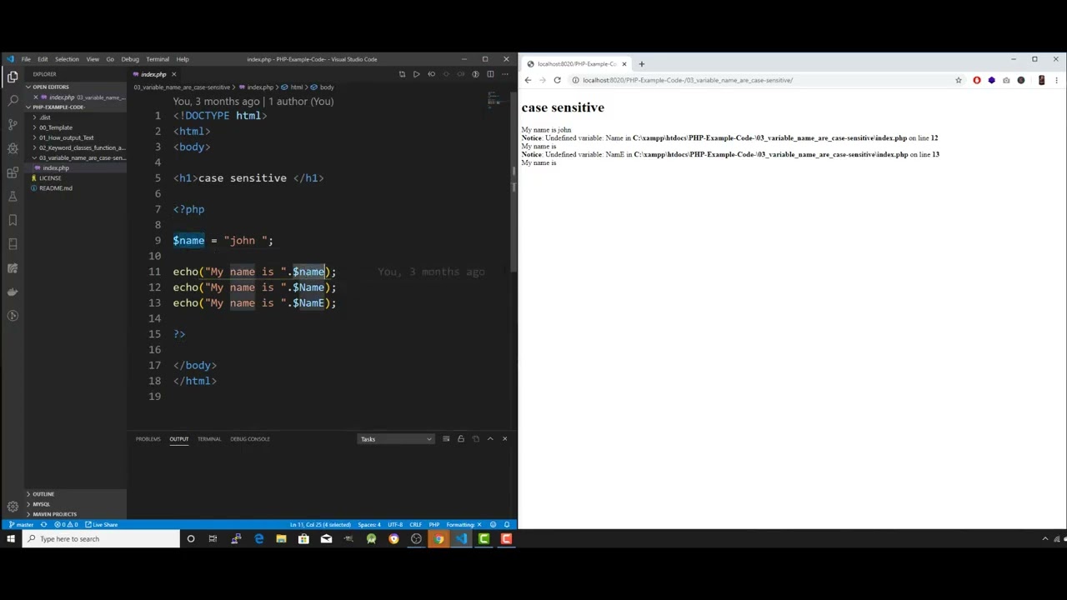Switch to the DEBUG CONSOLE panel tab
The image size is (1067, 600).
click(x=250, y=439)
